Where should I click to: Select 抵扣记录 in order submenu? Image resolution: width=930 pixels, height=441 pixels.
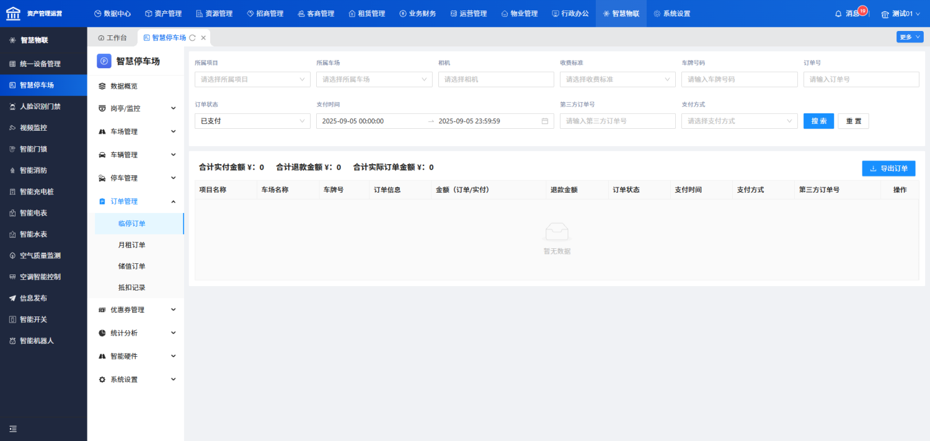pos(131,288)
